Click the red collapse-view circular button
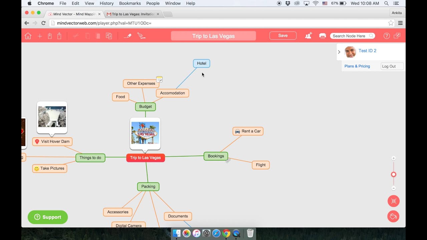Image resolution: width=427 pixels, height=240 pixels. 393,201
